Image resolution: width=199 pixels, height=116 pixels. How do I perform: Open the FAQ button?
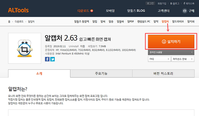tap(159, 59)
